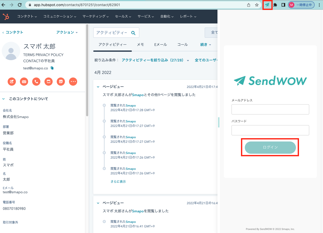Click the Eメール property value test@smapo.co
This screenshot has width=323, height=233.
click(x=15, y=192)
